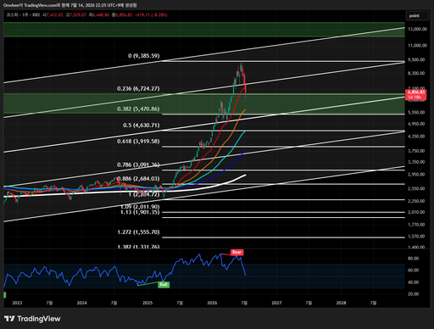Click the 2024 label on time axis
434x329 pixels.
pos(81,303)
